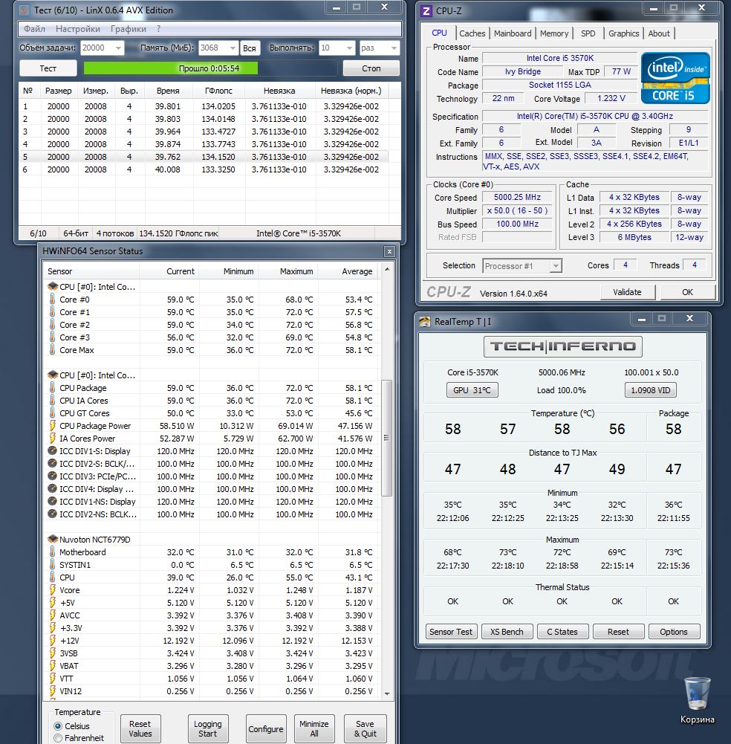The width and height of the screenshot is (731, 744).
Task: Open Графики menu in LinX
Action: (x=128, y=29)
